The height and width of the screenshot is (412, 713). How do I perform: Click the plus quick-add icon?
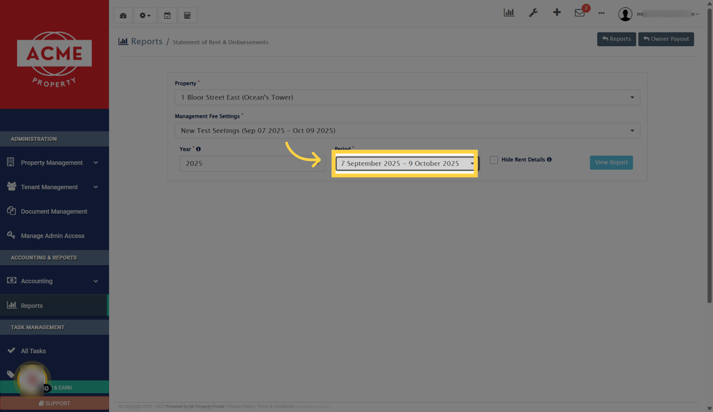pyautogui.click(x=557, y=12)
